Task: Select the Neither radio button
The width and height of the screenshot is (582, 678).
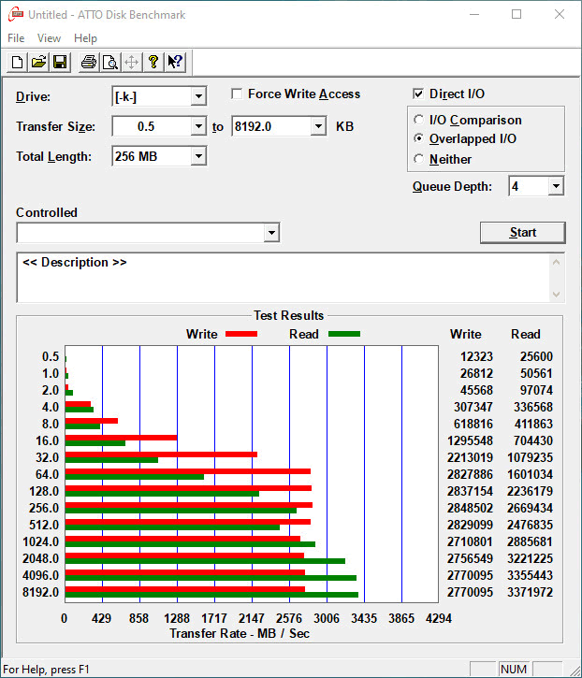Action: click(419, 159)
